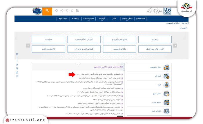Select the کاردانی فنی و حرفه ای button
This screenshot has height=124, width=203.
click(84, 49)
